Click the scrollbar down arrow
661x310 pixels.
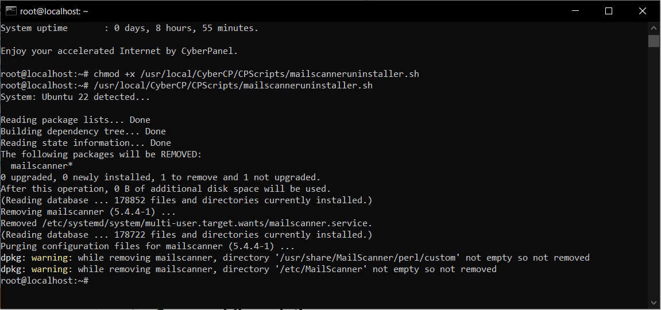click(x=654, y=302)
